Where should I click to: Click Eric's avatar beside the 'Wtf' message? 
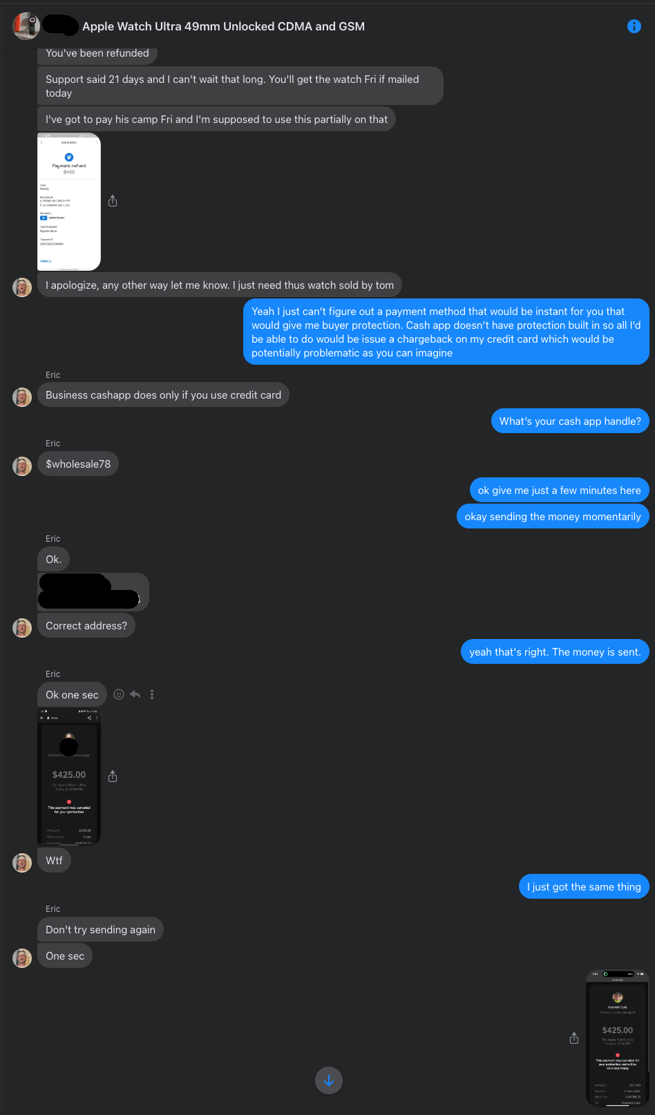22,862
